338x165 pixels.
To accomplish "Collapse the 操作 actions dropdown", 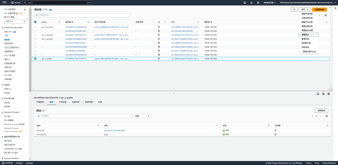I will click(305, 9).
